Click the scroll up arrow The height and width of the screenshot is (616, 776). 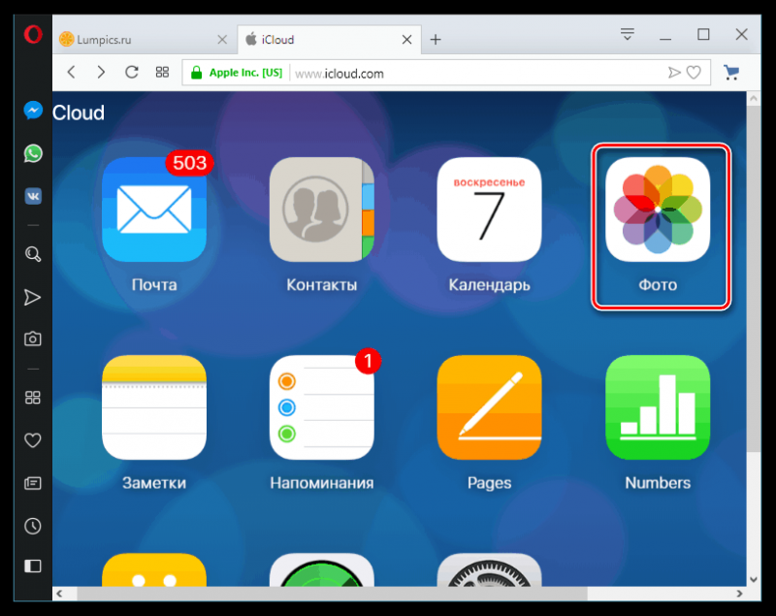pyautogui.click(x=754, y=98)
